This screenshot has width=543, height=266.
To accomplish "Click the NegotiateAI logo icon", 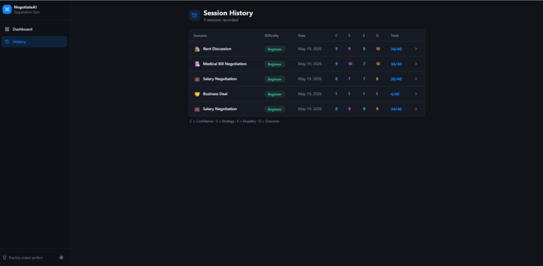I will (x=7, y=9).
